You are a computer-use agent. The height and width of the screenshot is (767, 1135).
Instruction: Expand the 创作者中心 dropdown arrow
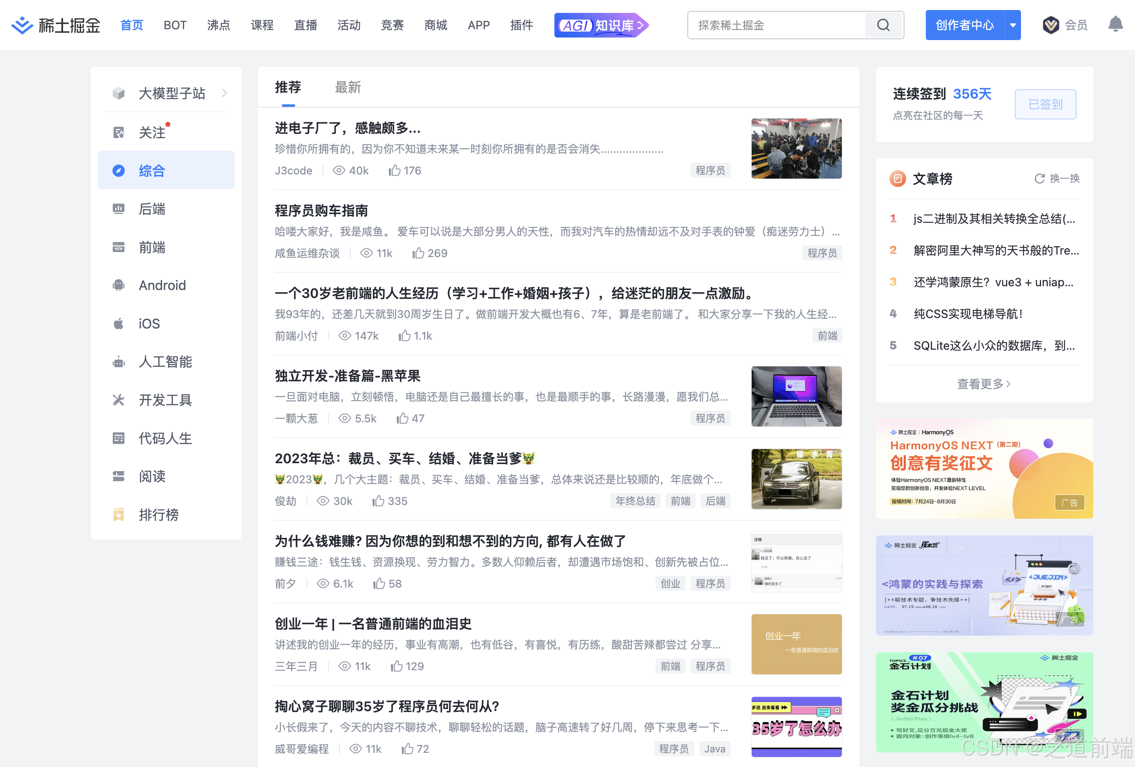[1013, 25]
